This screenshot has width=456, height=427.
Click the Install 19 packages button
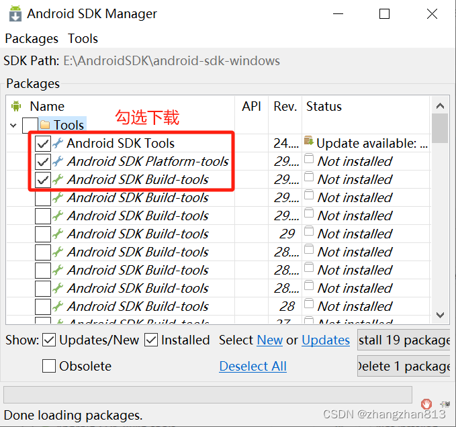click(404, 340)
